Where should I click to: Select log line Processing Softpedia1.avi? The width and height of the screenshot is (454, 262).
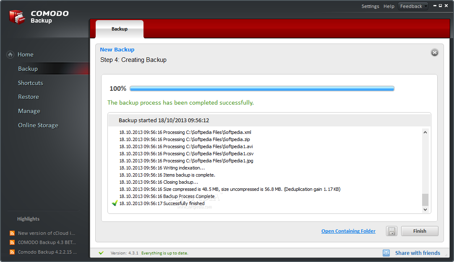point(186,146)
